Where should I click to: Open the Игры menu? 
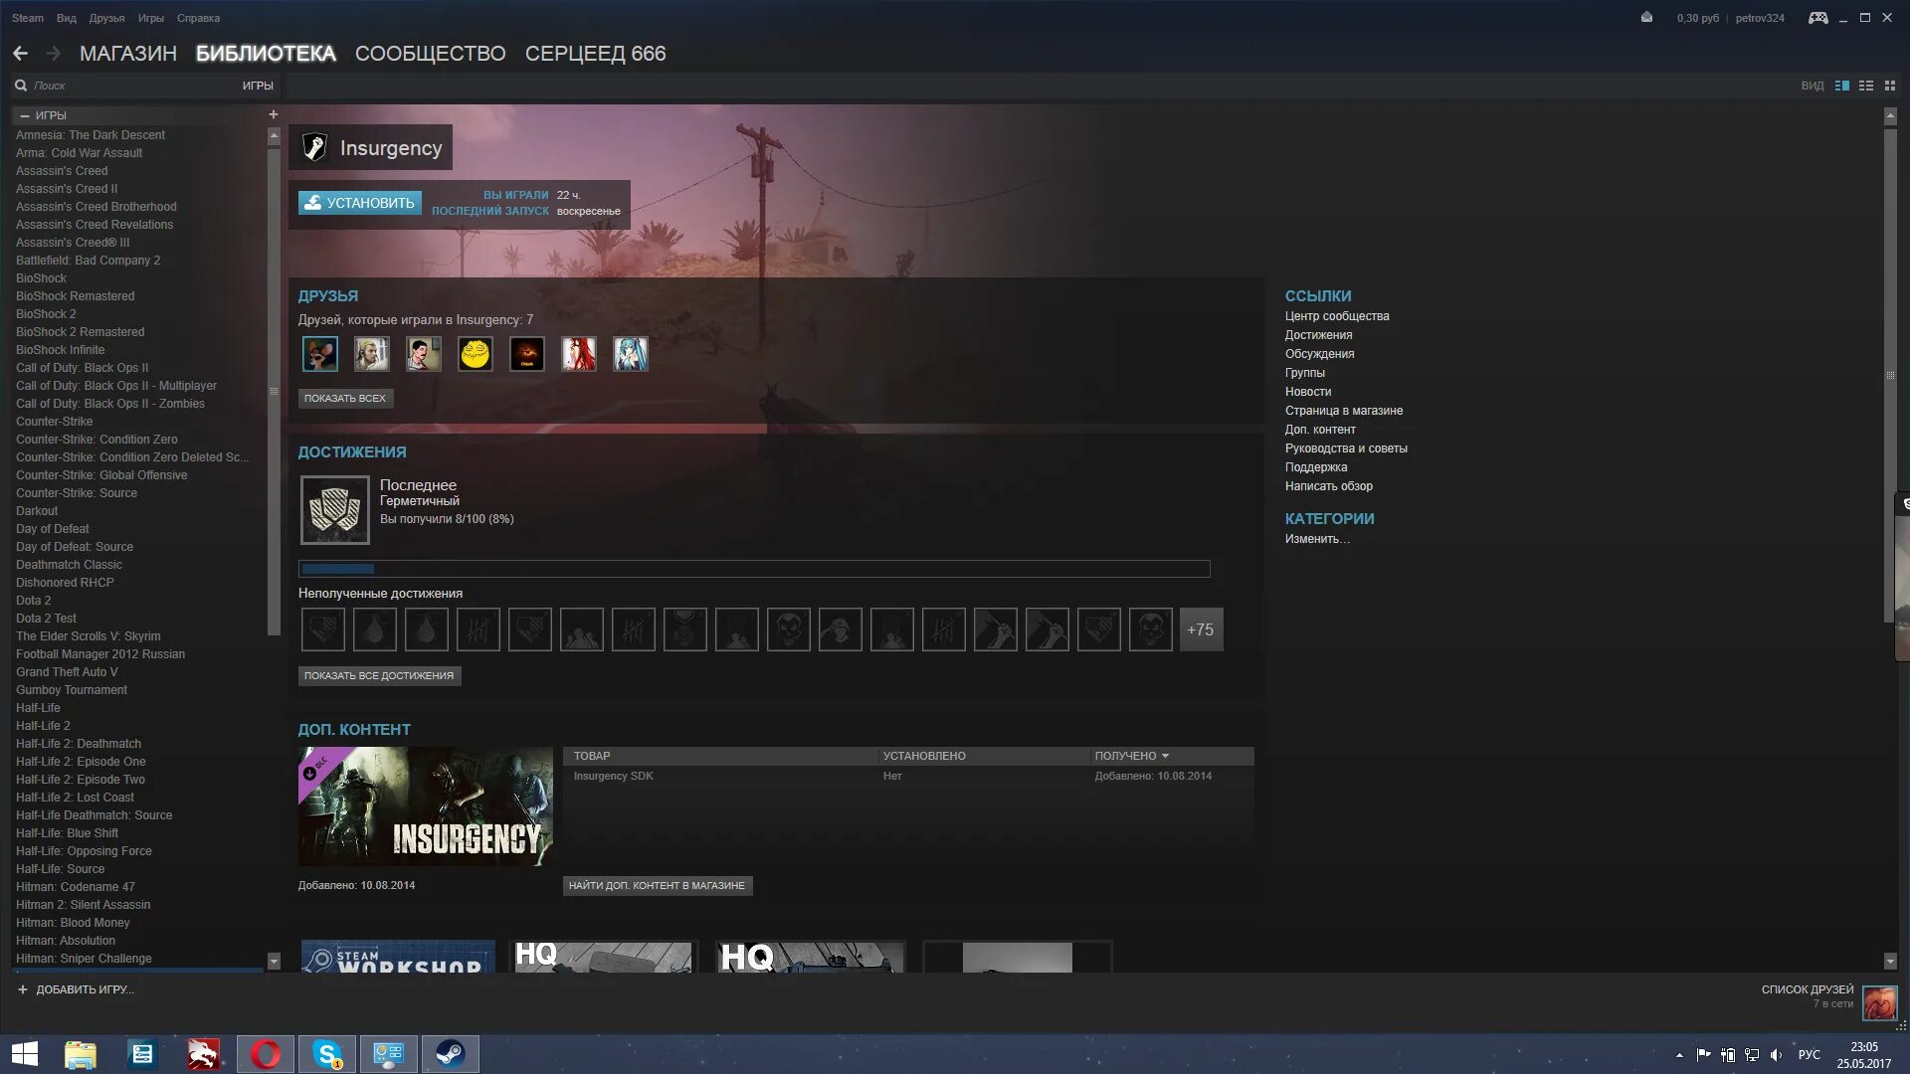(151, 18)
